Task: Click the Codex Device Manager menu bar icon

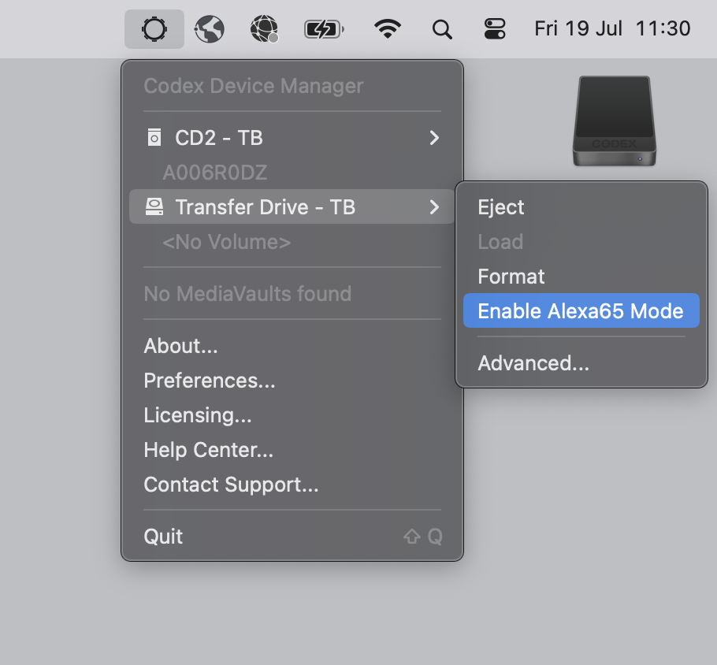Action: point(154,30)
